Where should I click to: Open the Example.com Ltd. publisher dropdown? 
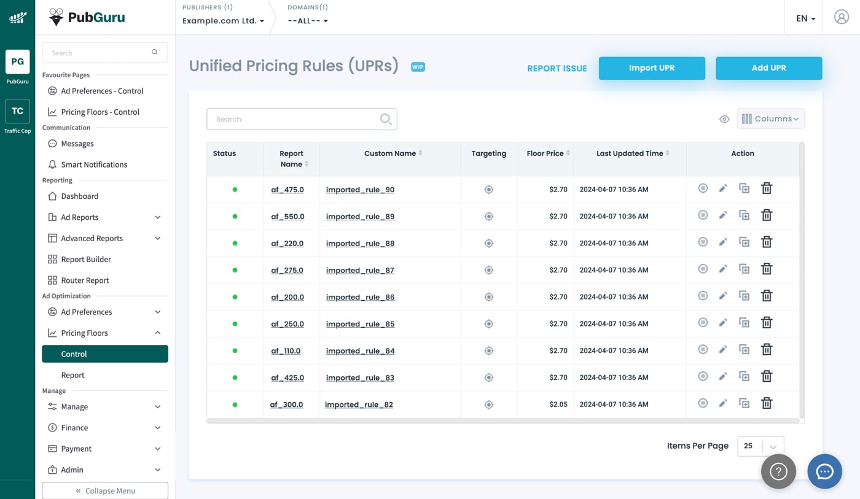pyautogui.click(x=224, y=21)
